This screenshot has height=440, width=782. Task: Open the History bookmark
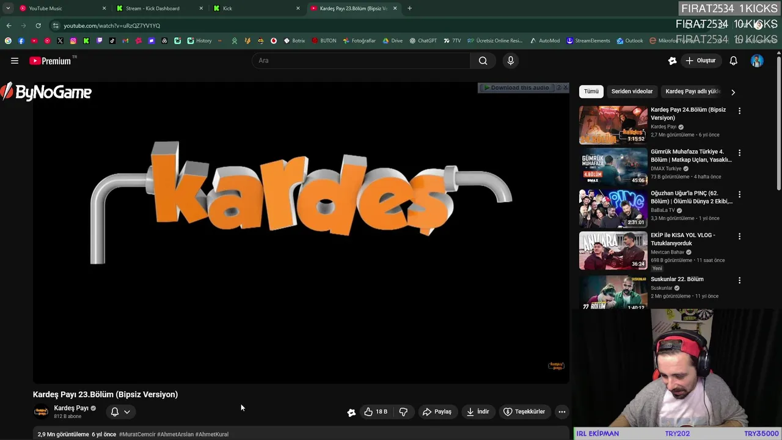[200, 41]
